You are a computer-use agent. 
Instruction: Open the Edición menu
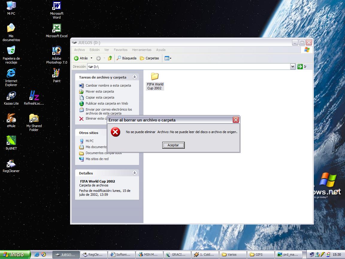coord(94,50)
